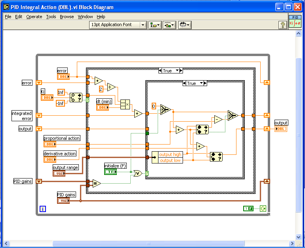Click next-case arrow on inner case structure
This screenshot has height=248, width=305.
pos(205,83)
